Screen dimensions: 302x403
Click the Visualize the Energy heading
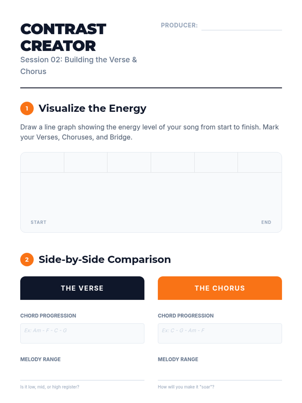(x=92, y=108)
